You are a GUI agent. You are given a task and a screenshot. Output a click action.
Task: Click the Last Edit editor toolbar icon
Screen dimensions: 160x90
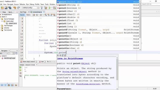(x=34, y=15)
